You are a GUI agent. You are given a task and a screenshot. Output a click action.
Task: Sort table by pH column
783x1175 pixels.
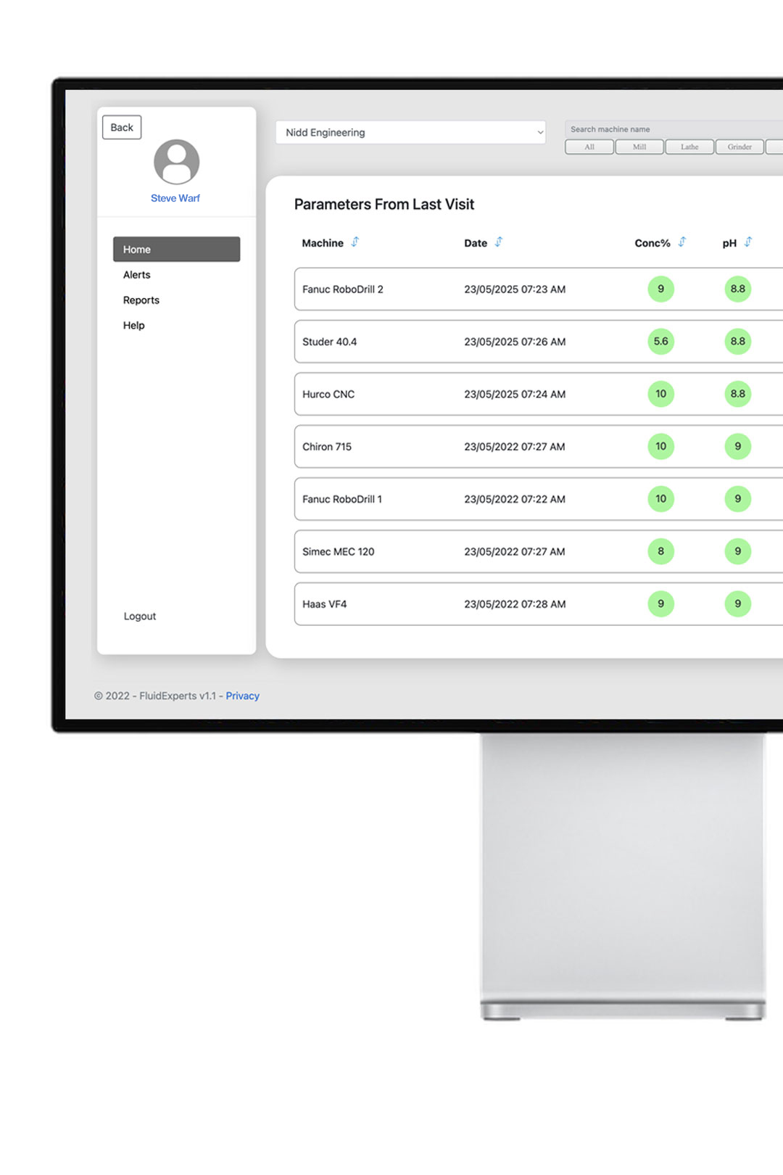point(747,242)
